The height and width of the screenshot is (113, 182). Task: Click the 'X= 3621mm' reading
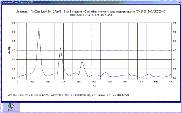coord(16,95)
